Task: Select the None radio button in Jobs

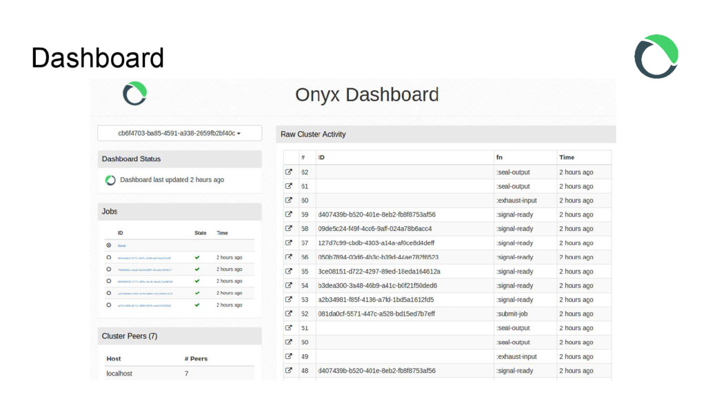Action: point(108,245)
